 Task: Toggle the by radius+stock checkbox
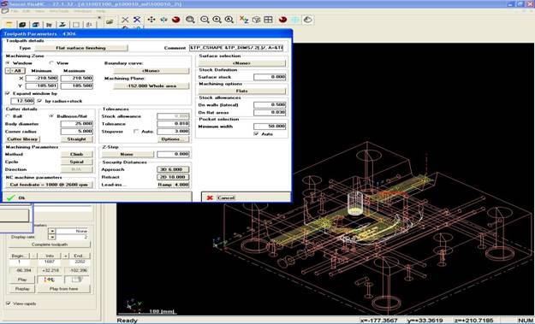tap(39, 101)
